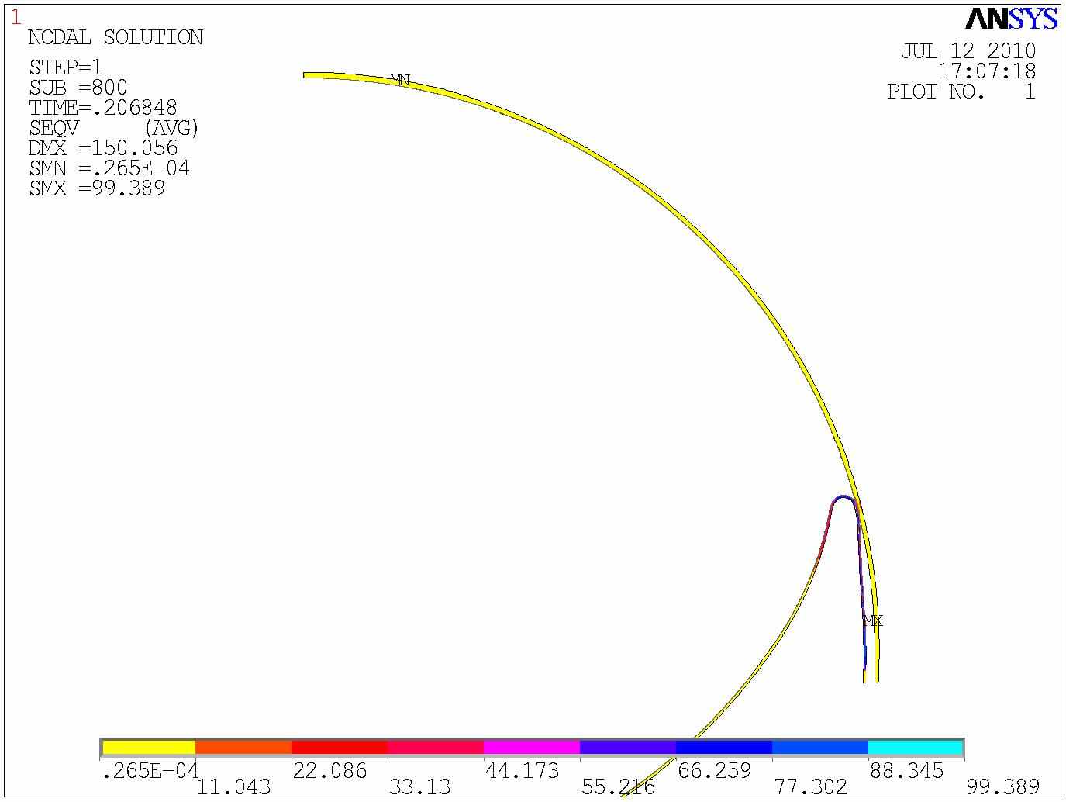
Task: Click the 'SUB =800' label
Action: (x=78, y=87)
